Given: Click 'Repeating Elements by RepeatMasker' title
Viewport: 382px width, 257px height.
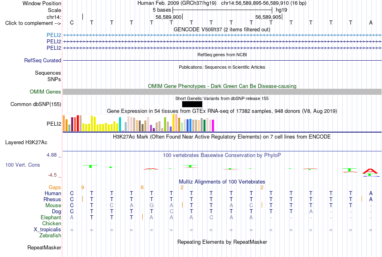Looking at the screenshot, I should [x=222, y=242].
